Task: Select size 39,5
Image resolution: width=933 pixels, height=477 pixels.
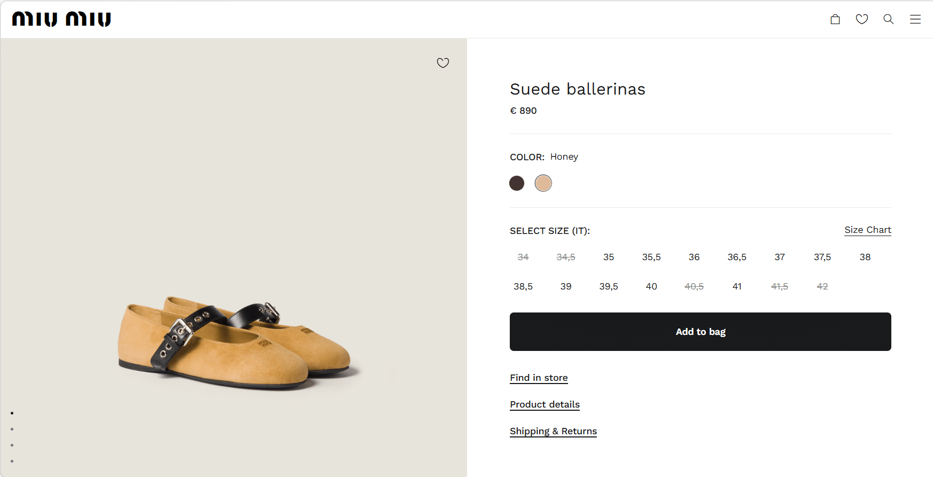Action: 609,286
